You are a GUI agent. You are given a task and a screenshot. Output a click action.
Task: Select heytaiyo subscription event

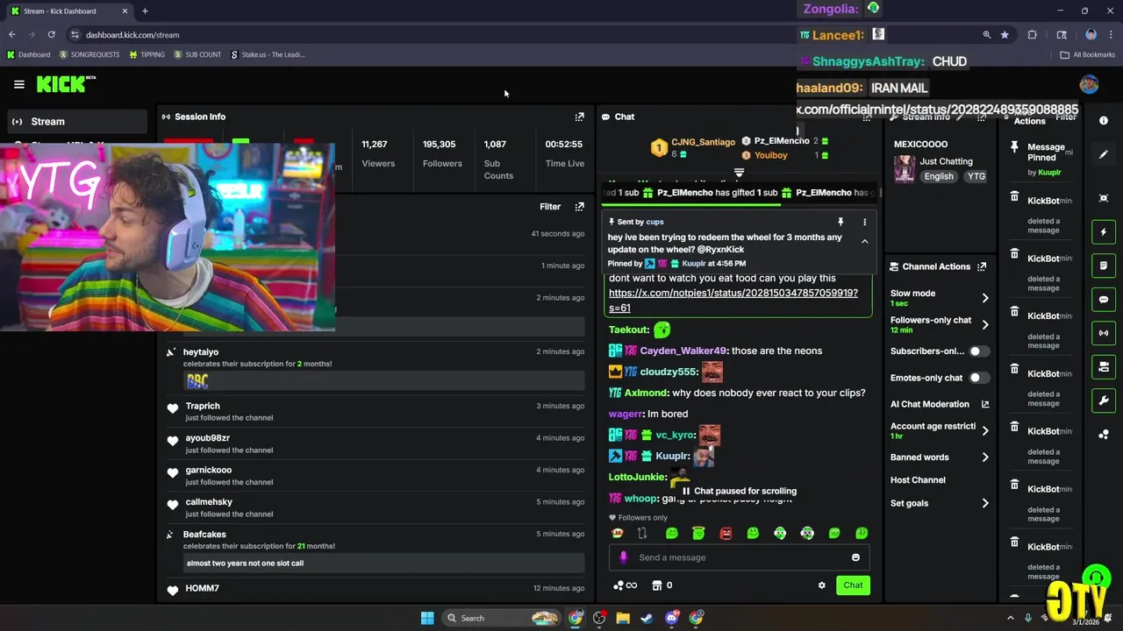pyautogui.click(x=377, y=367)
